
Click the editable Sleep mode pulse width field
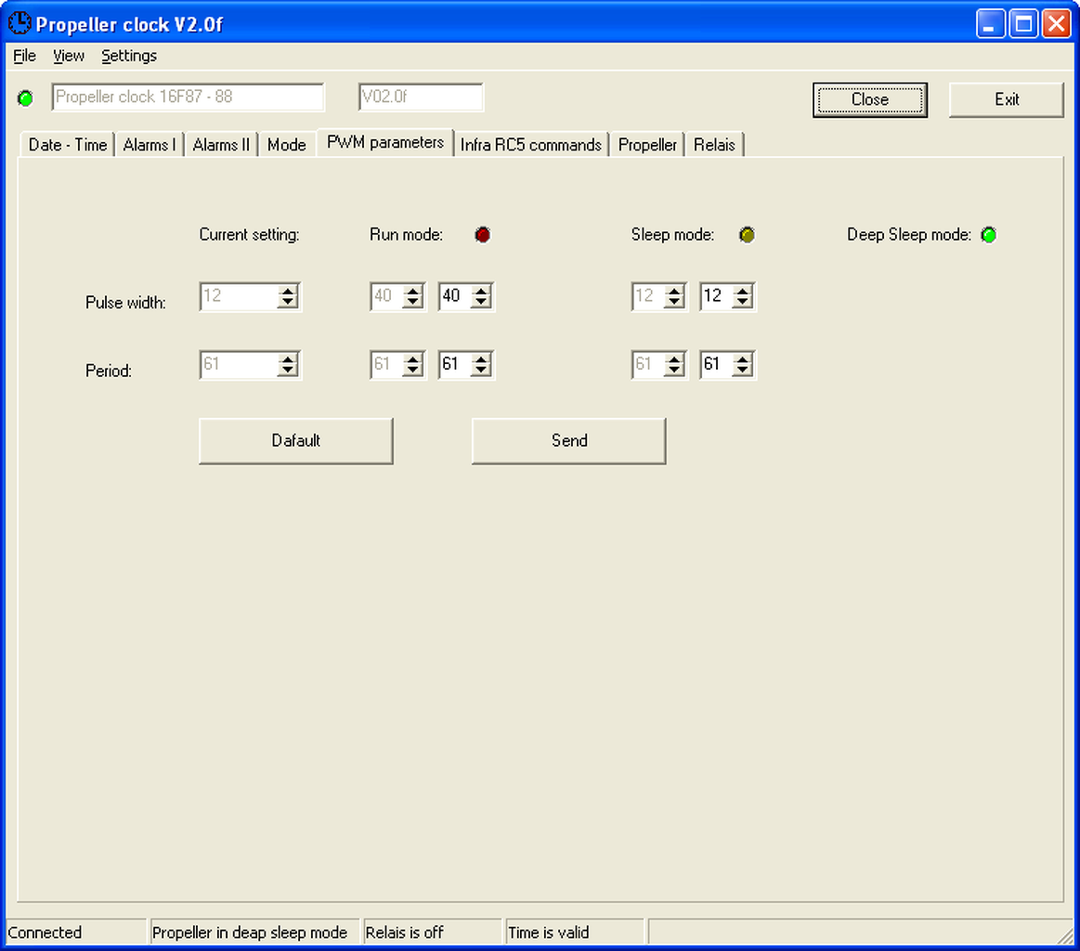[716, 296]
